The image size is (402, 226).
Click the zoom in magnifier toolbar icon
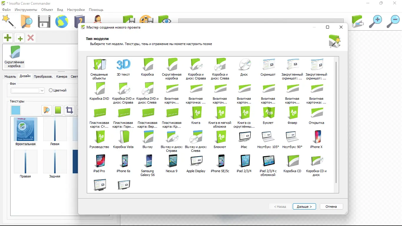pos(375,21)
